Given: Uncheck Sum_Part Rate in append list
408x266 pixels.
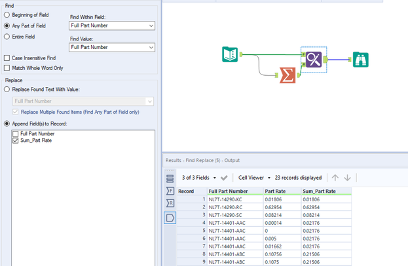Looking at the screenshot, I should coord(16,141).
